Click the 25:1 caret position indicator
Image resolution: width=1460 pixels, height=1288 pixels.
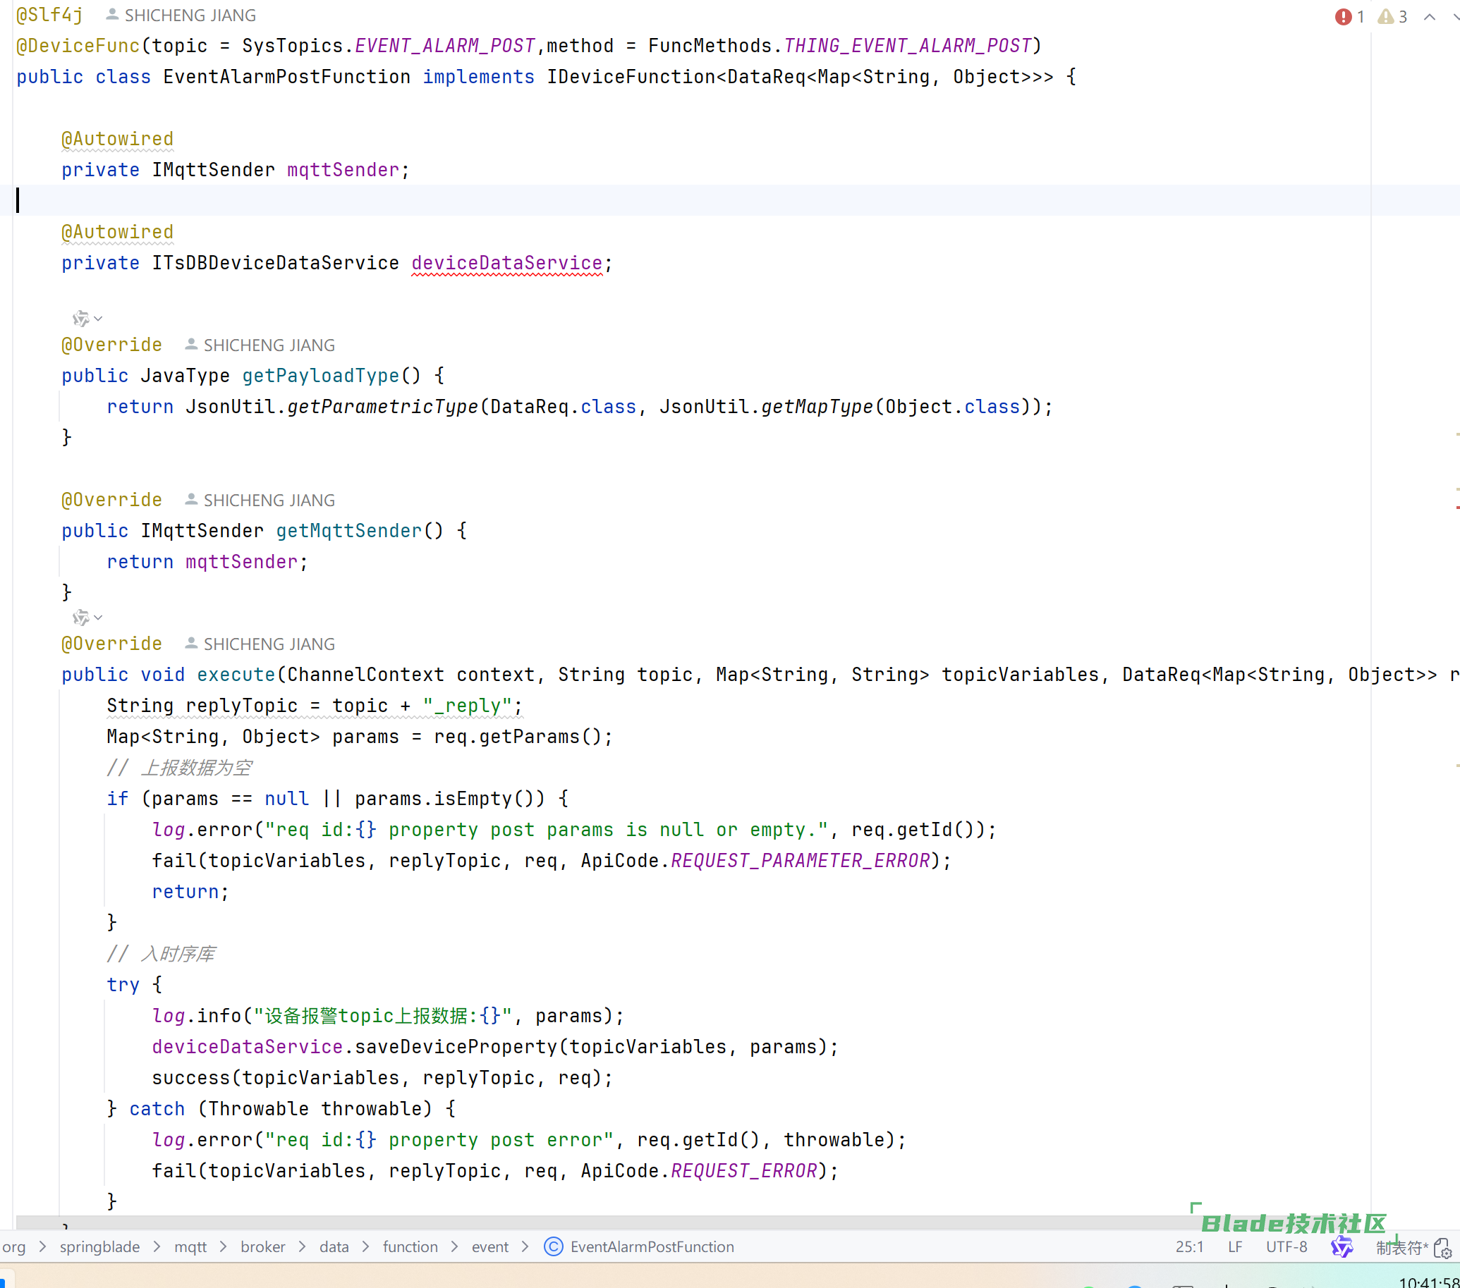[x=1189, y=1246]
